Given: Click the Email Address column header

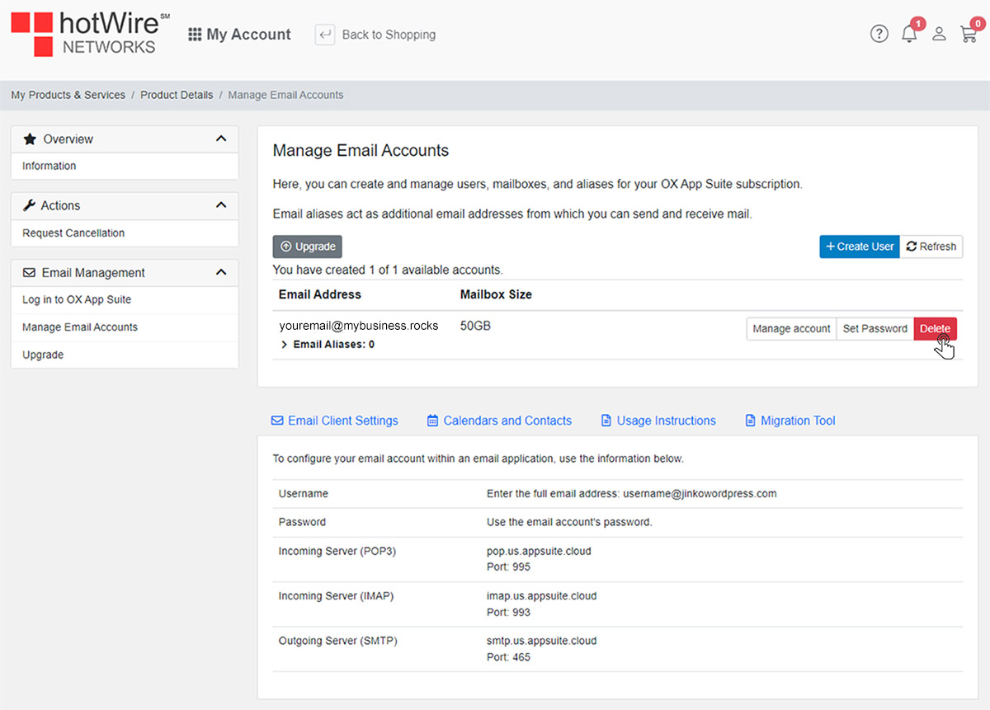Looking at the screenshot, I should point(320,294).
